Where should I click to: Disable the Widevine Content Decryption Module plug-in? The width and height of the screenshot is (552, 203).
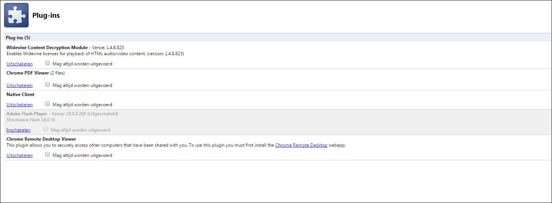coord(19,64)
